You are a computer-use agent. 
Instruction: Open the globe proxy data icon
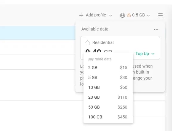click(123, 15)
